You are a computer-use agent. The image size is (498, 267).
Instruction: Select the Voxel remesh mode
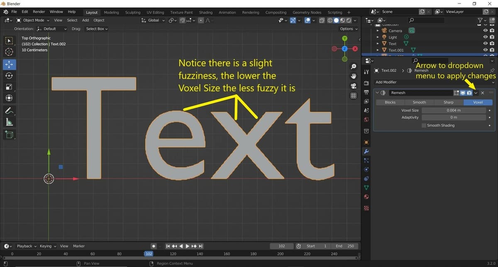click(478, 102)
